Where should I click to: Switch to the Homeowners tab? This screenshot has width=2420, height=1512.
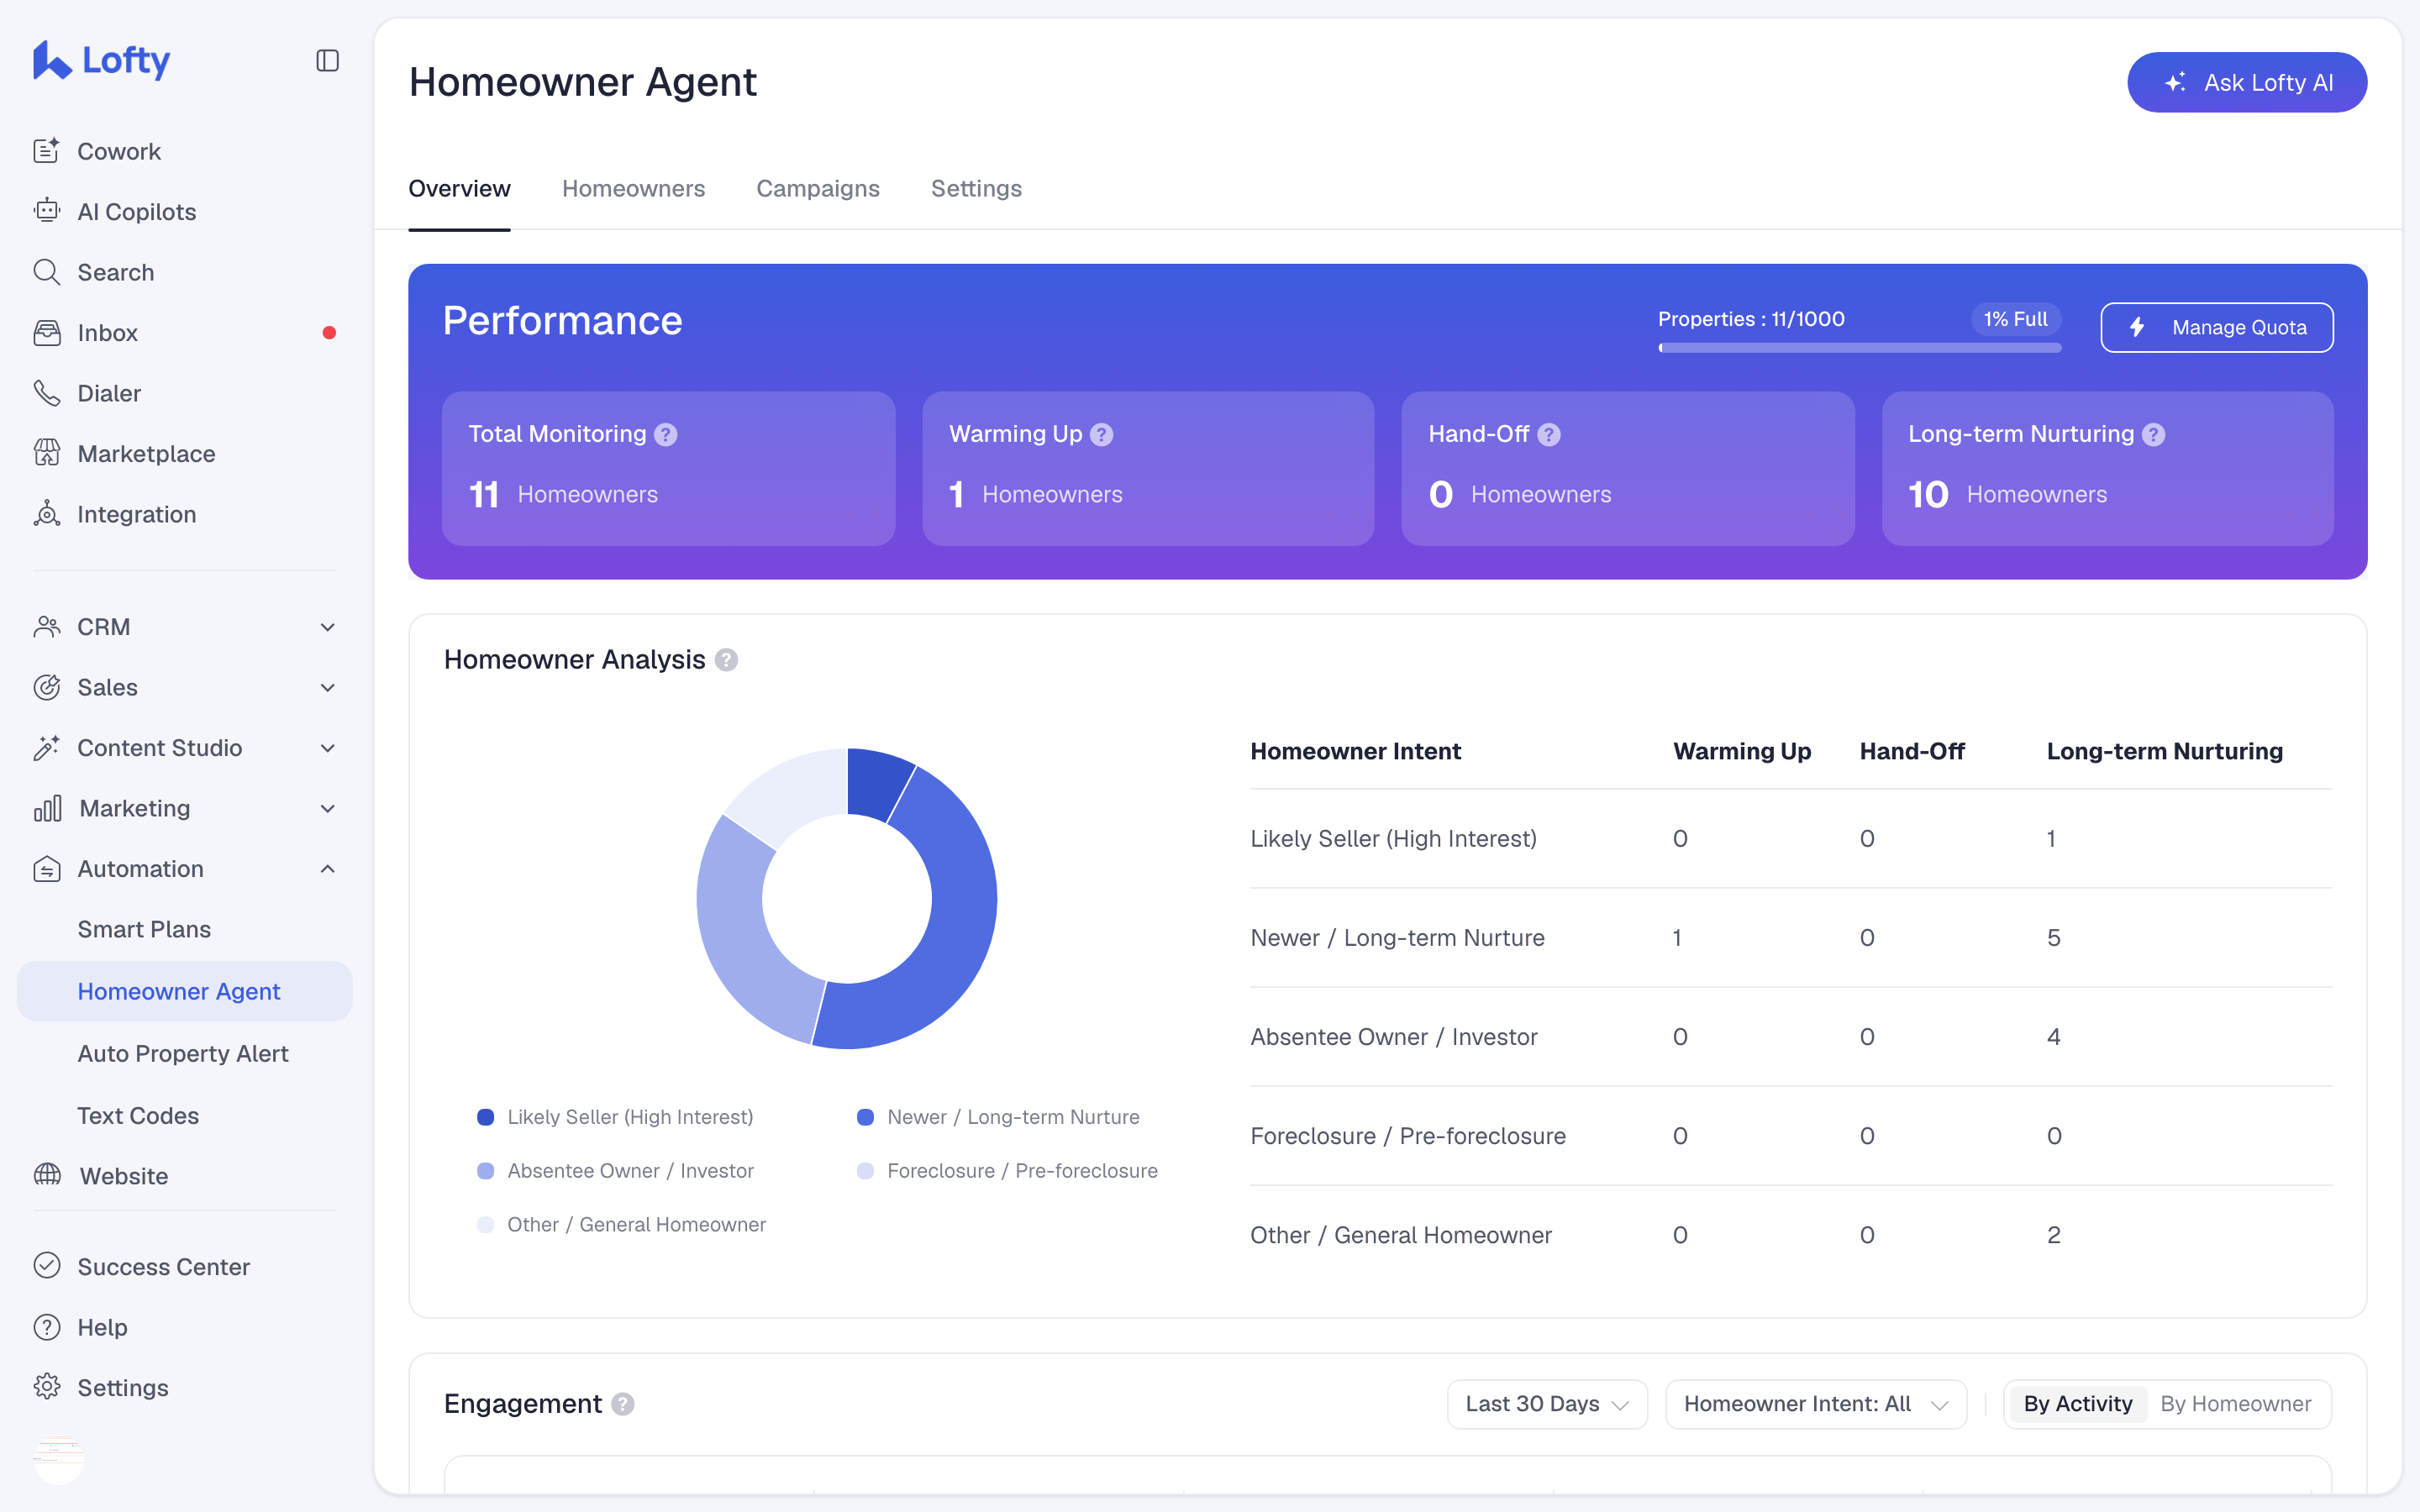coord(633,189)
